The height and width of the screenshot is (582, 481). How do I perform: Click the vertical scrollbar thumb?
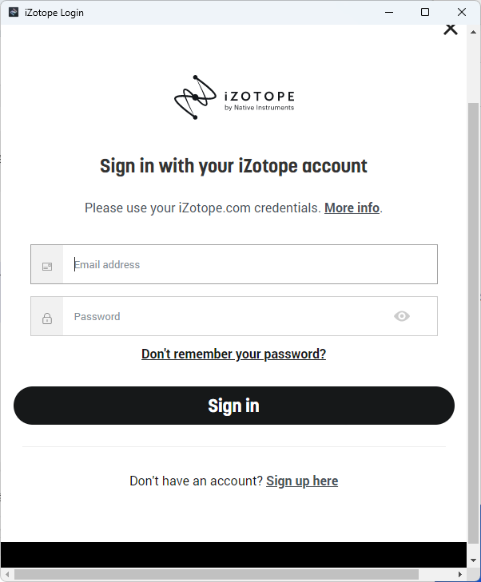[473, 323]
